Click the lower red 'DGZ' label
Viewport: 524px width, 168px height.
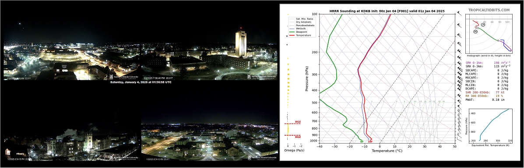[x=298, y=137]
